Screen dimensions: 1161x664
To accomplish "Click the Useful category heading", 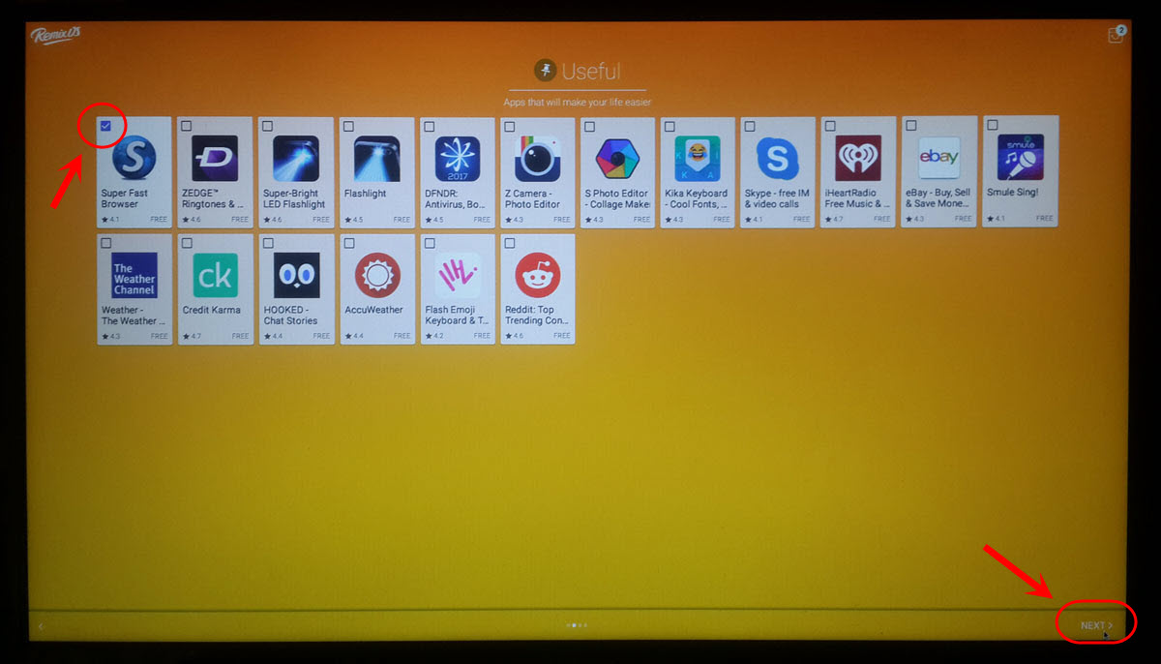I will click(578, 71).
